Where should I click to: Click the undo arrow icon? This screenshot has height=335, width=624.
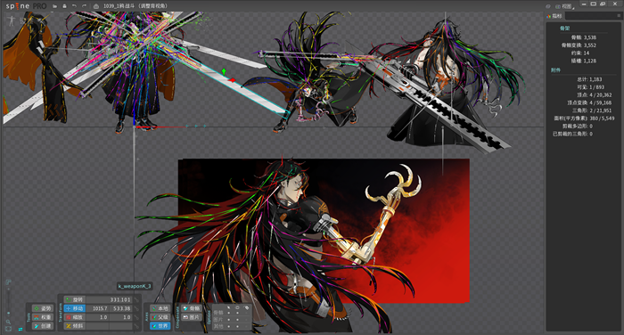[74, 6]
